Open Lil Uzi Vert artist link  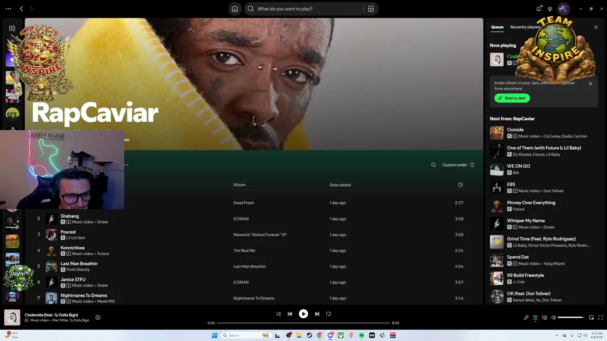(x=76, y=238)
